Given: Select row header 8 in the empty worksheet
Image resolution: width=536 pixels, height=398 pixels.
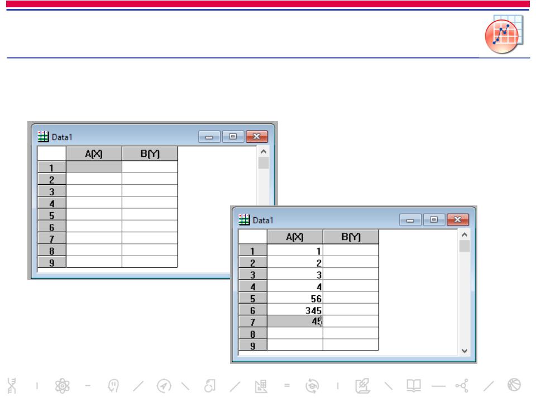Looking at the screenshot, I should pyautogui.click(x=51, y=251).
